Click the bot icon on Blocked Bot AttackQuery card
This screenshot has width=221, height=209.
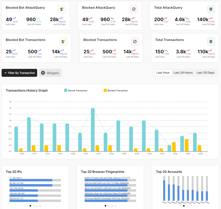pyautogui.click(x=62, y=9)
